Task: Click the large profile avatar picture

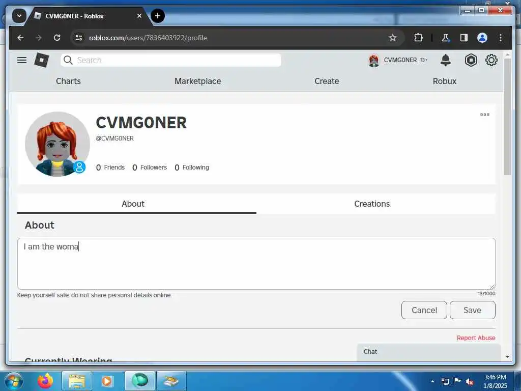Action: point(57,144)
